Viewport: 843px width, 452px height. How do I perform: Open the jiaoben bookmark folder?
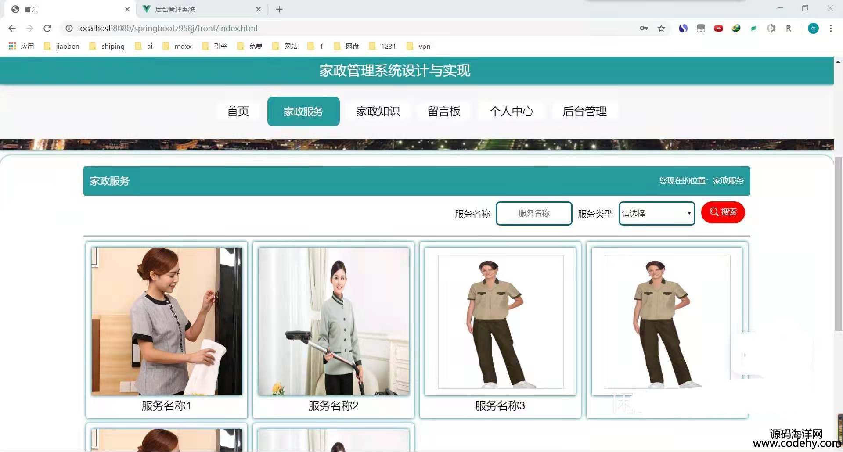(62, 46)
